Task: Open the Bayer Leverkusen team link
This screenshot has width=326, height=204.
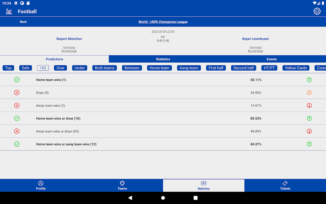Action: click(x=256, y=39)
